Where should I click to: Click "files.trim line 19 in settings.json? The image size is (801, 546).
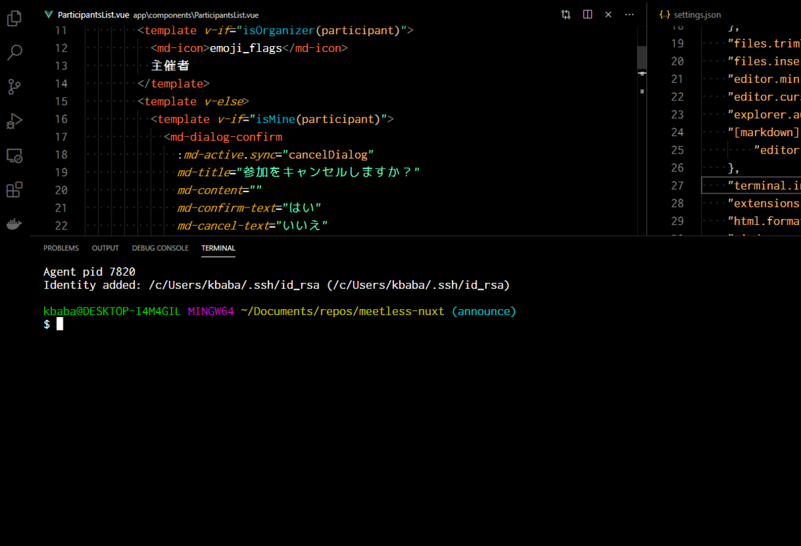(764, 43)
